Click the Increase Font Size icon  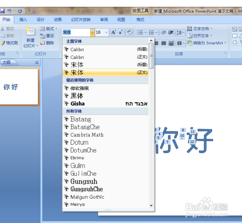113,32
